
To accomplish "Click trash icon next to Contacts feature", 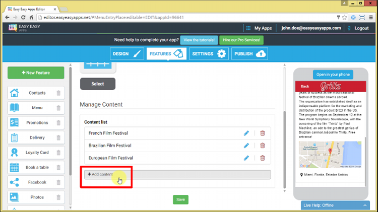I will click(58, 93).
